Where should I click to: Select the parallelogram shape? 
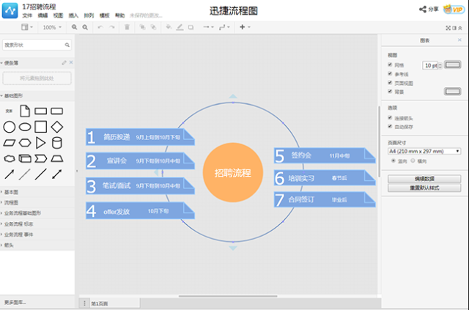[x=10, y=143]
